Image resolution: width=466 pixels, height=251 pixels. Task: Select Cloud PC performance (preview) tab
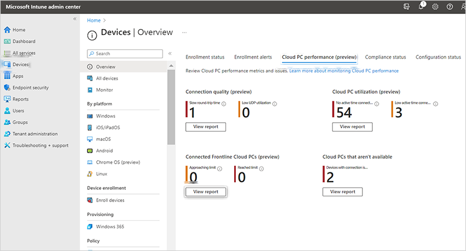point(319,57)
